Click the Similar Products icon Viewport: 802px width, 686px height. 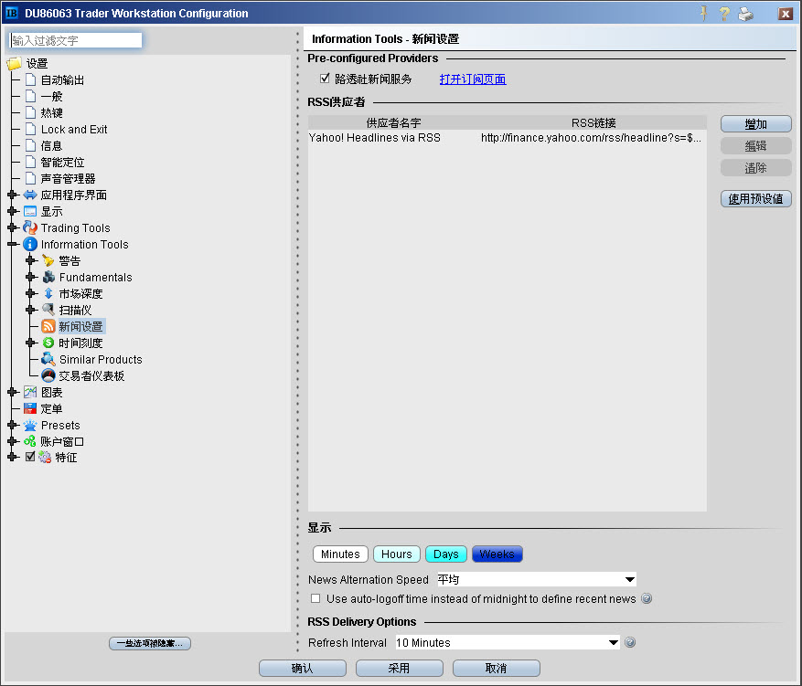[x=48, y=360]
